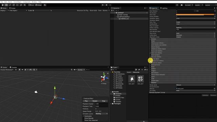The height and width of the screenshot is (122, 217).
Task: Click the grid snapping icon in toolbar
Action: click(45, 5)
